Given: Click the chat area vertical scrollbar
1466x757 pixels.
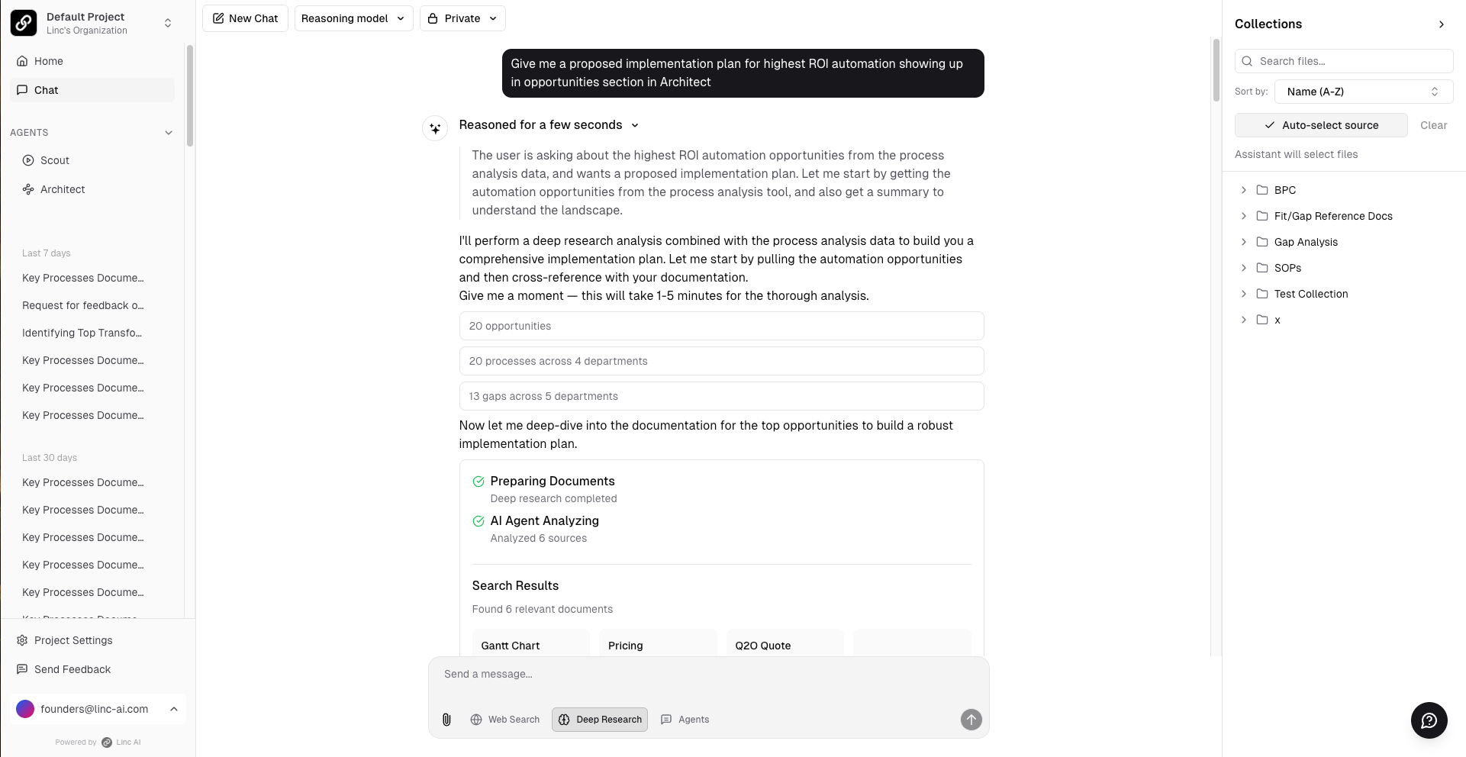Looking at the screenshot, I should click(1216, 70).
